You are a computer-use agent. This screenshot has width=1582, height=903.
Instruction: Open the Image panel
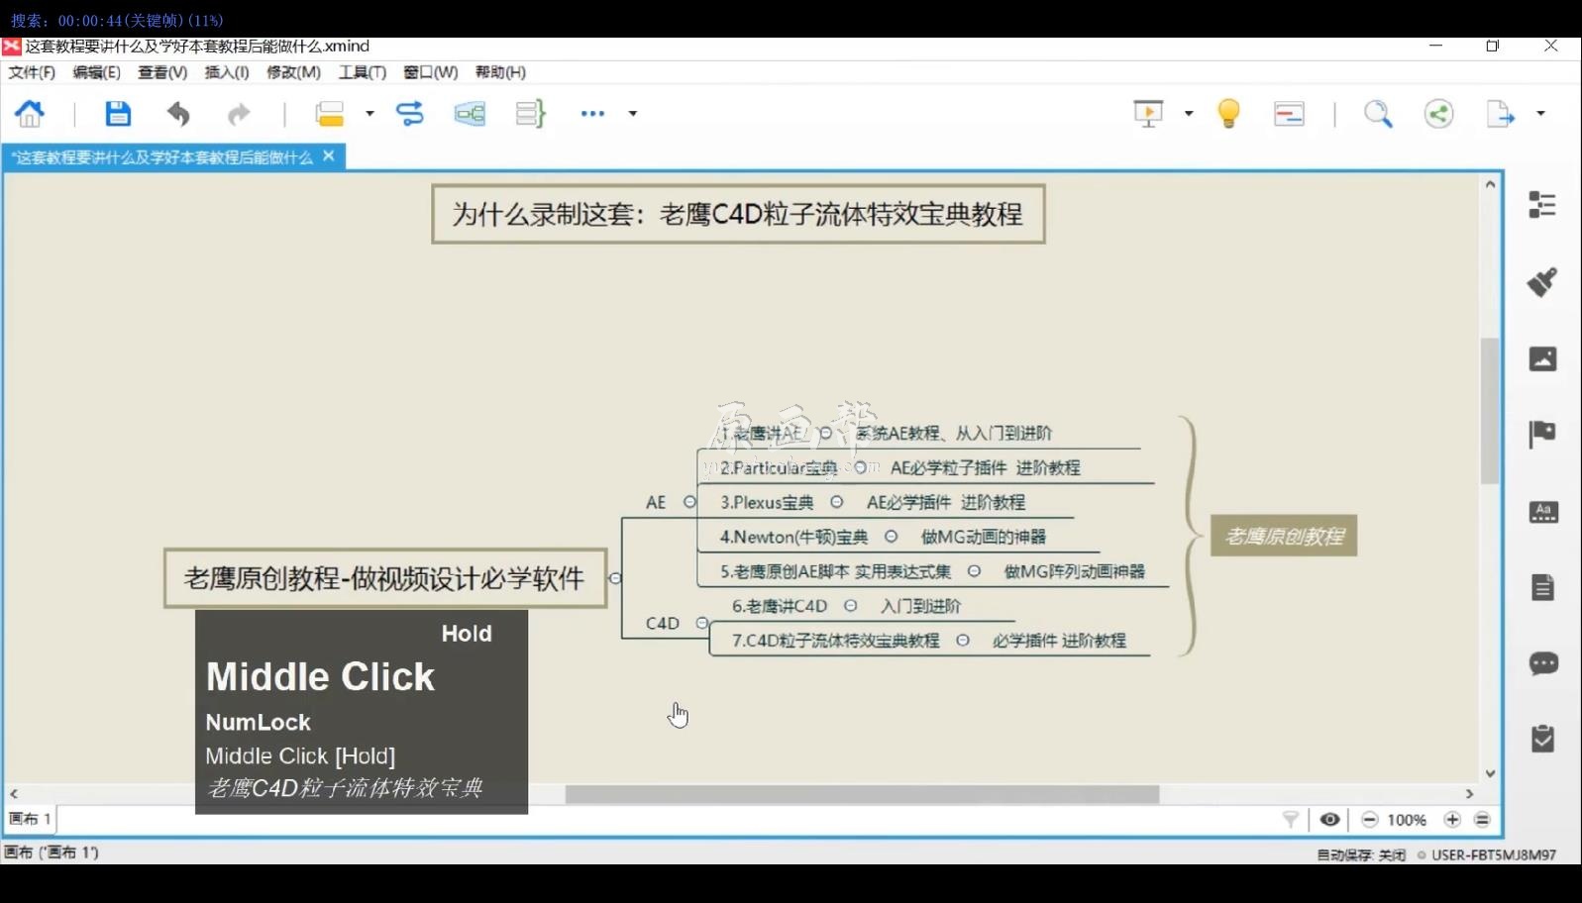click(x=1542, y=358)
